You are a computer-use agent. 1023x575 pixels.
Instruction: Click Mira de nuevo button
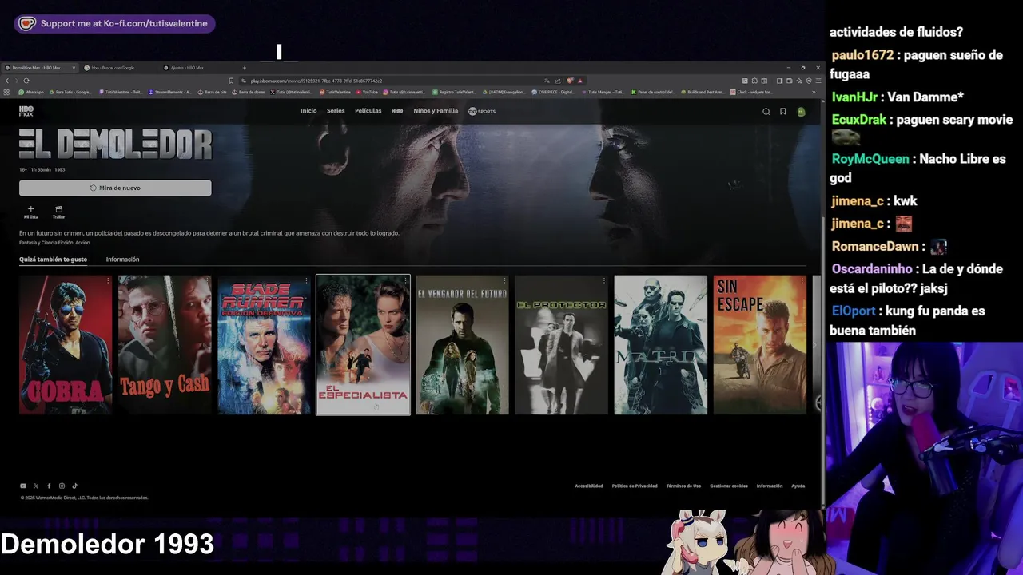115,188
